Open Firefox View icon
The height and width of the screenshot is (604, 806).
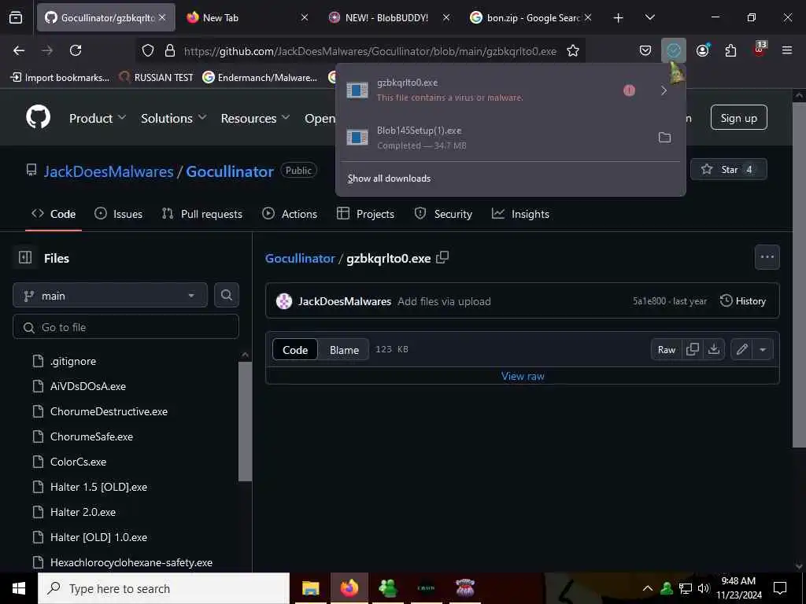16,17
